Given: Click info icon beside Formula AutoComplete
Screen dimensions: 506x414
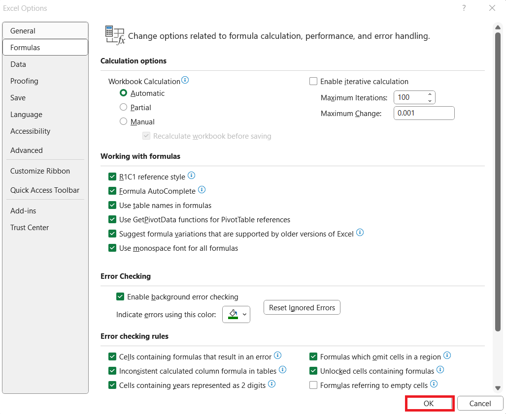Looking at the screenshot, I should (202, 190).
